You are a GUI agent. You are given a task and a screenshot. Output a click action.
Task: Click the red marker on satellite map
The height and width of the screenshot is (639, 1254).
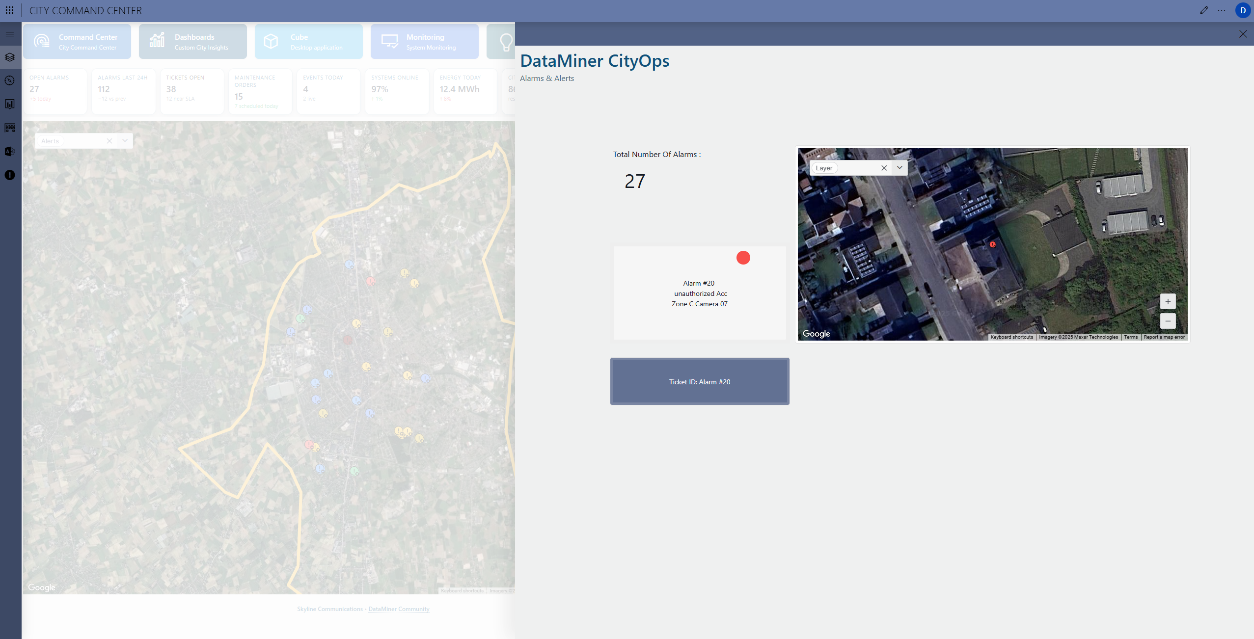point(992,244)
